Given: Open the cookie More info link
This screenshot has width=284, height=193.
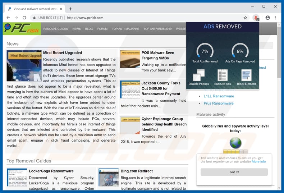Looking at the screenshot, I should (258, 162).
